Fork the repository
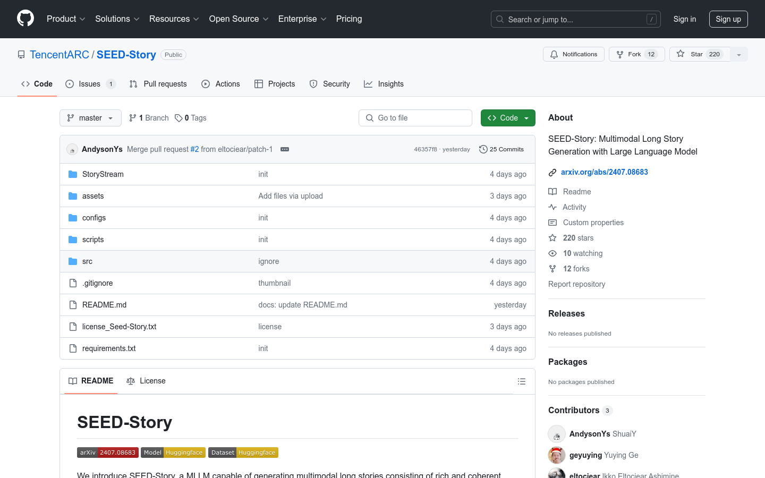Screen dimensions: 765x478 [637, 54]
